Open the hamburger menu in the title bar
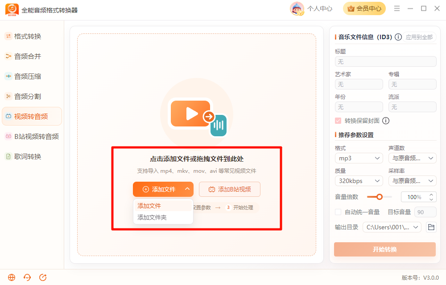446x285 pixels. pos(397,8)
